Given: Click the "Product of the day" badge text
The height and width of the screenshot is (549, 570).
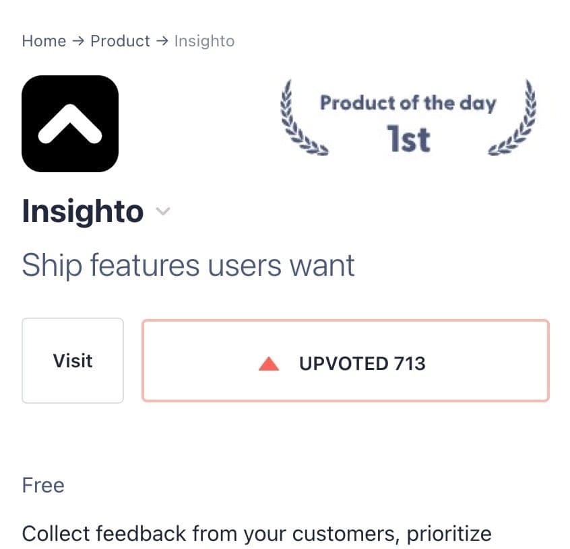Looking at the screenshot, I should click(408, 103).
